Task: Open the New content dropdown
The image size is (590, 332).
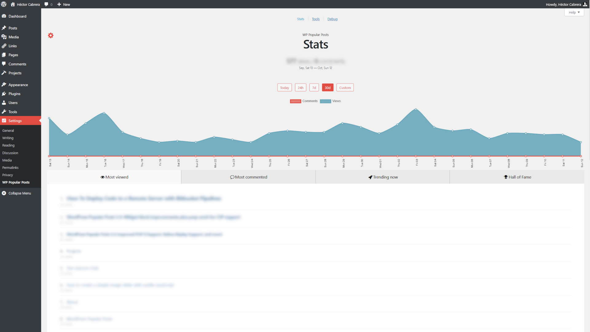Action: 64,4
